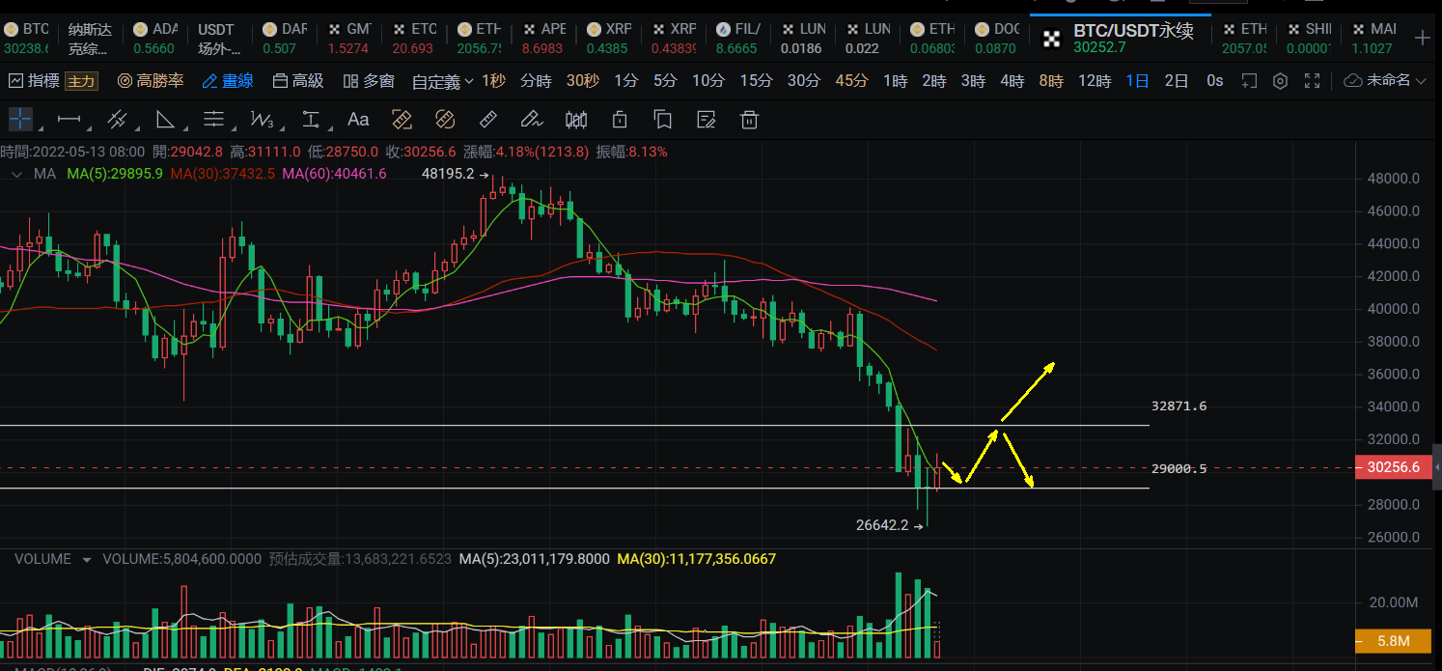Image resolution: width=1442 pixels, height=671 pixels.
Task: Open the ETC 20.693 symbol tab
Action: pyautogui.click(x=413, y=39)
